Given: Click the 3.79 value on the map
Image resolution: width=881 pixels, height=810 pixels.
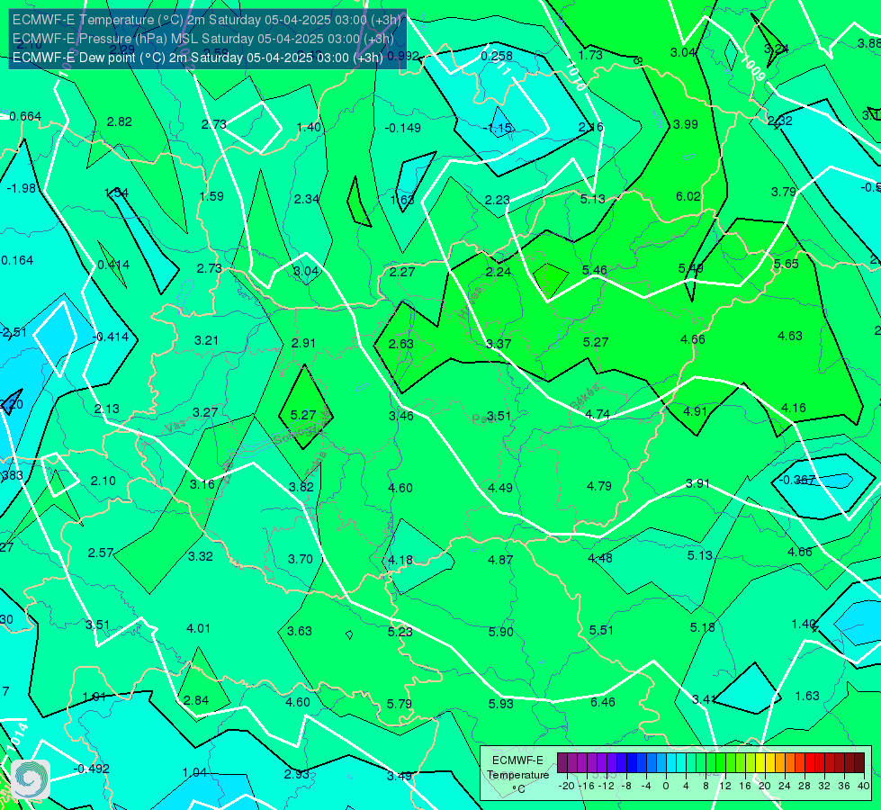Looking at the screenshot, I should [783, 192].
